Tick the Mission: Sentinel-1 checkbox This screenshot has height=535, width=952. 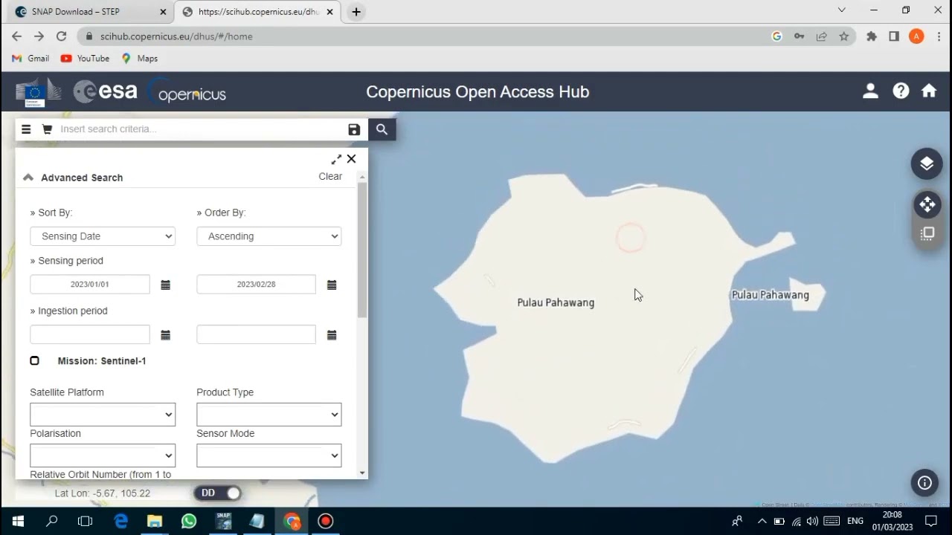pyautogui.click(x=34, y=360)
